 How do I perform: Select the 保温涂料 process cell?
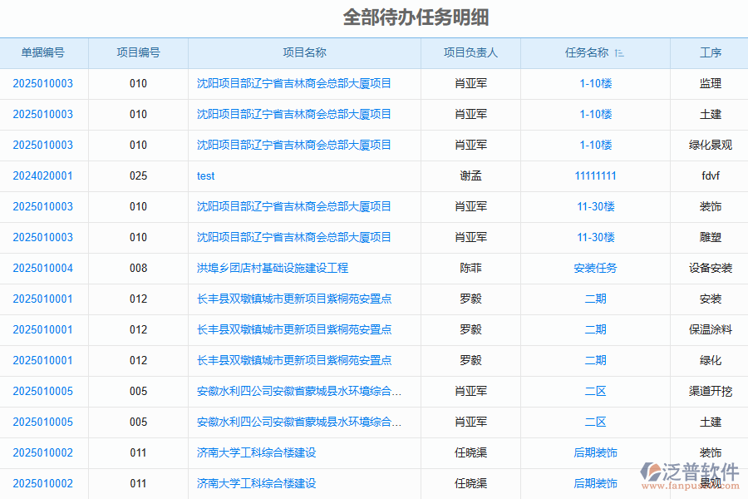(711, 329)
